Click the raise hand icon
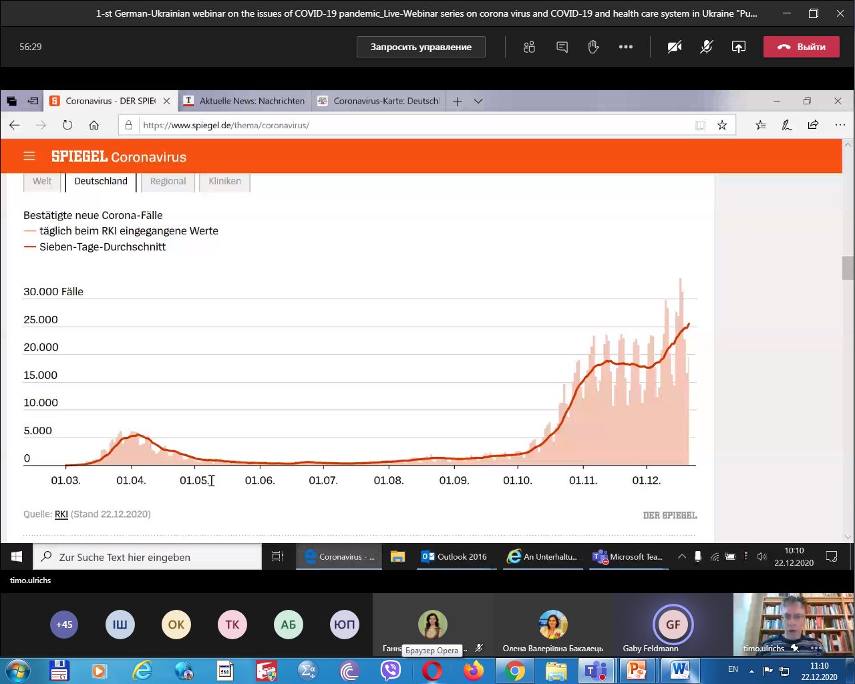The height and width of the screenshot is (684, 855). [x=593, y=47]
